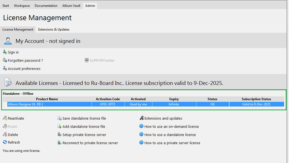Screen dimensions: 289x163
Task: Click the Delete license icon
Action: click(5, 135)
